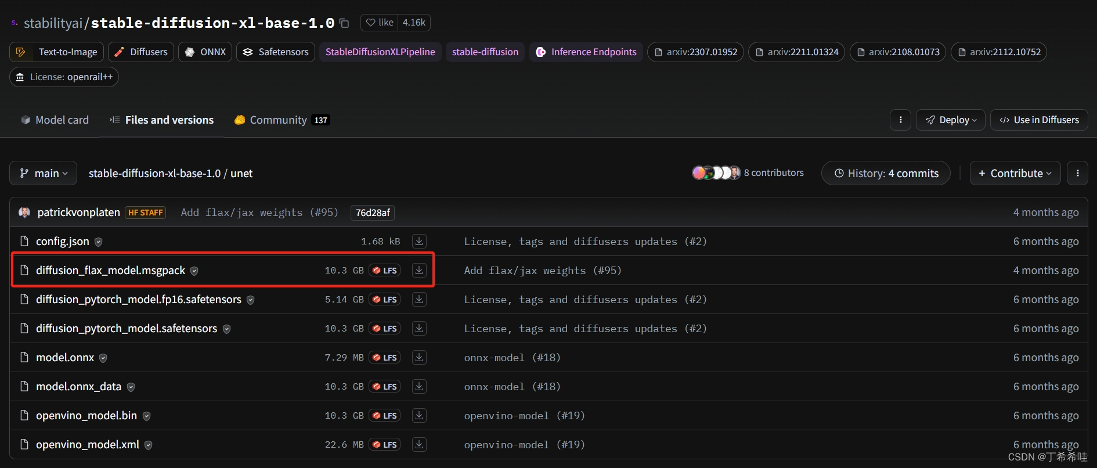Download config.json using its download icon

[x=419, y=241]
